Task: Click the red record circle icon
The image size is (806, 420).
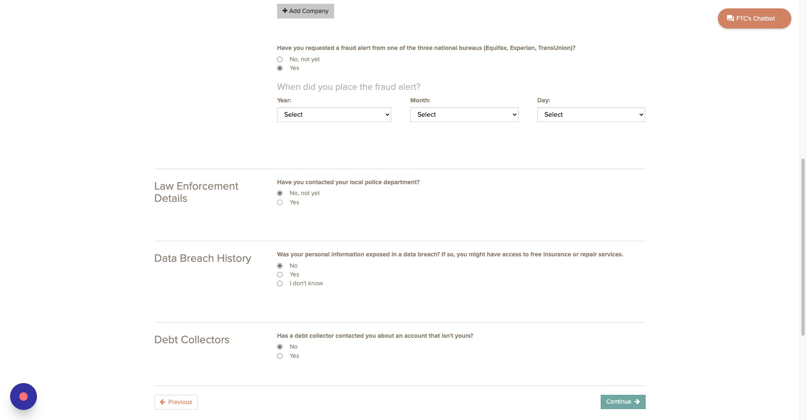Action: pyautogui.click(x=24, y=397)
